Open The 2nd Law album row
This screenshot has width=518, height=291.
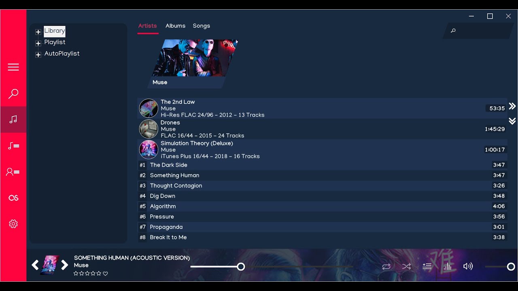[x=322, y=108]
